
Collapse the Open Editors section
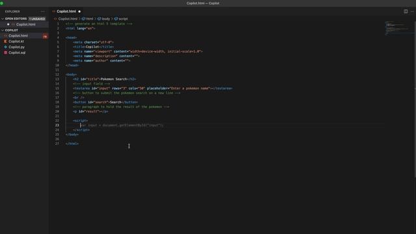3,19
